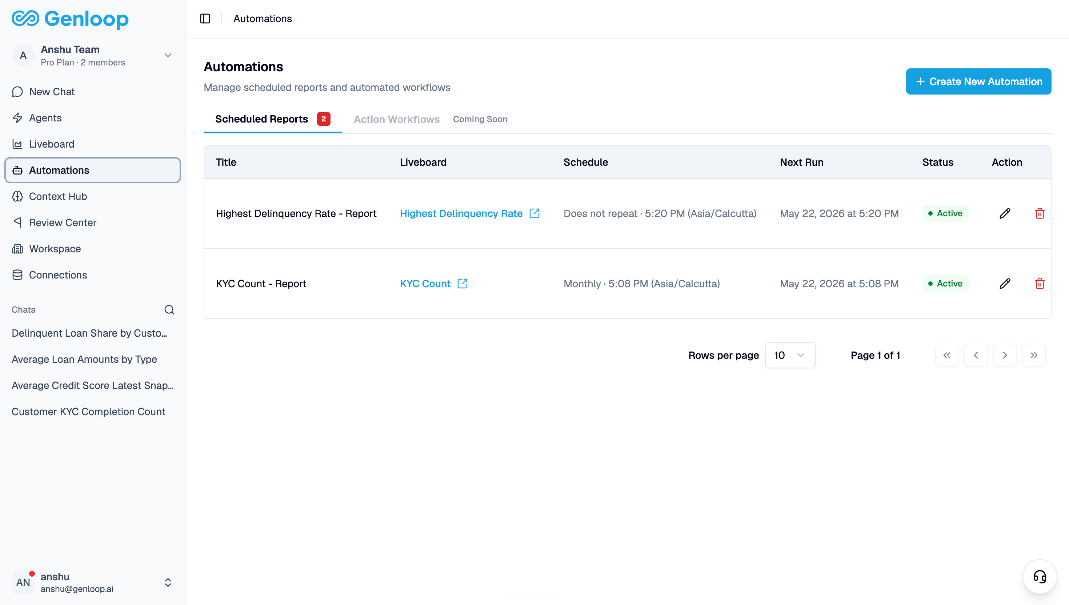The width and height of the screenshot is (1069, 605).
Task: Click external link icon beside Highest Delinquency Rate
Action: [535, 213]
